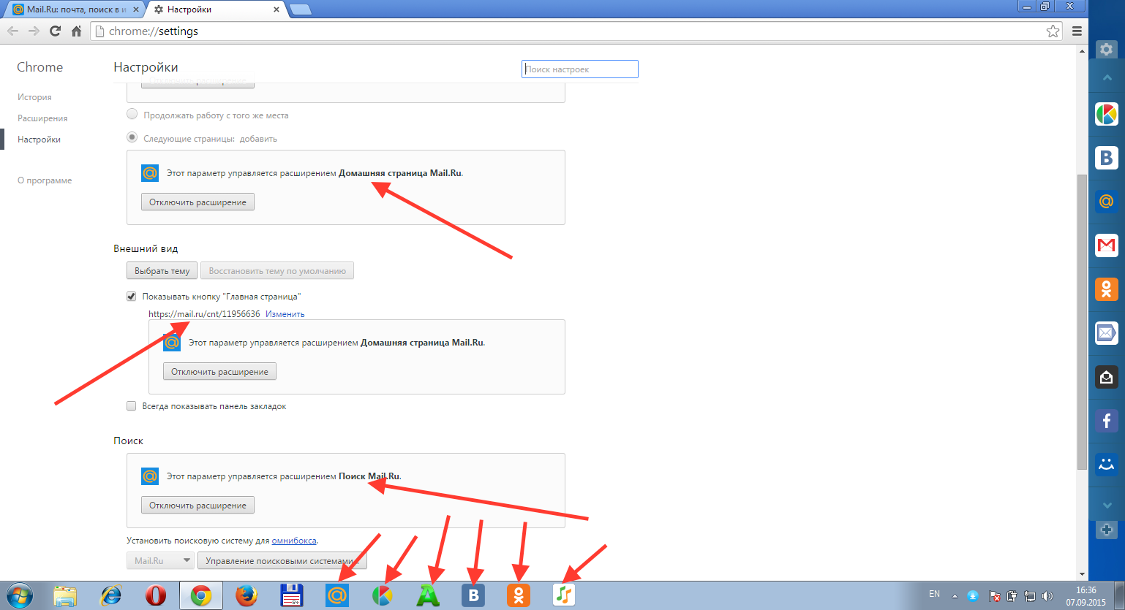Select 'Следующие страницы' radio option
Image resolution: width=1125 pixels, height=610 pixels.
132,137
